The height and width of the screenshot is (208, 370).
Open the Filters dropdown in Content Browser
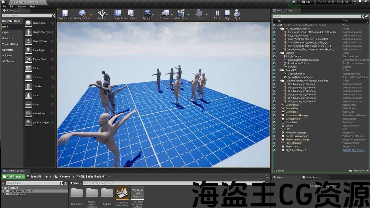click(x=76, y=183)
